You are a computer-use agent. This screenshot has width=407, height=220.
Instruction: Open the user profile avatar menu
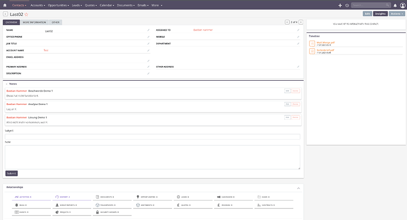403,5
